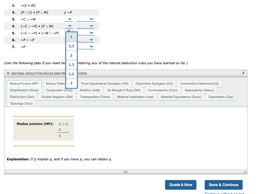The height and width of the screenshot is (194, 261).
Task: Click the Save & Continue button
Action: pyautogui.click(x=224, y=185)
